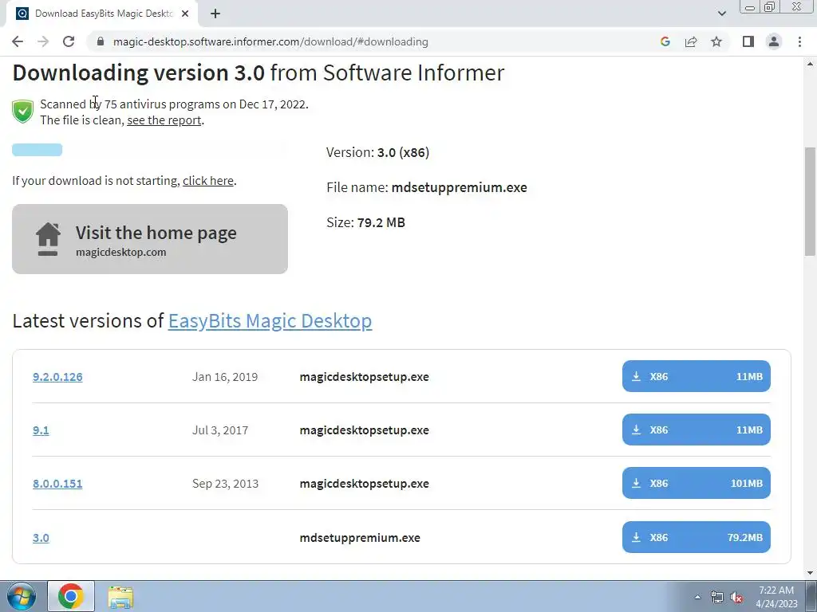This screenshot has height=612, width=817.
Task: Click the Google icon in address bar
Action: (x=665, y=41)
